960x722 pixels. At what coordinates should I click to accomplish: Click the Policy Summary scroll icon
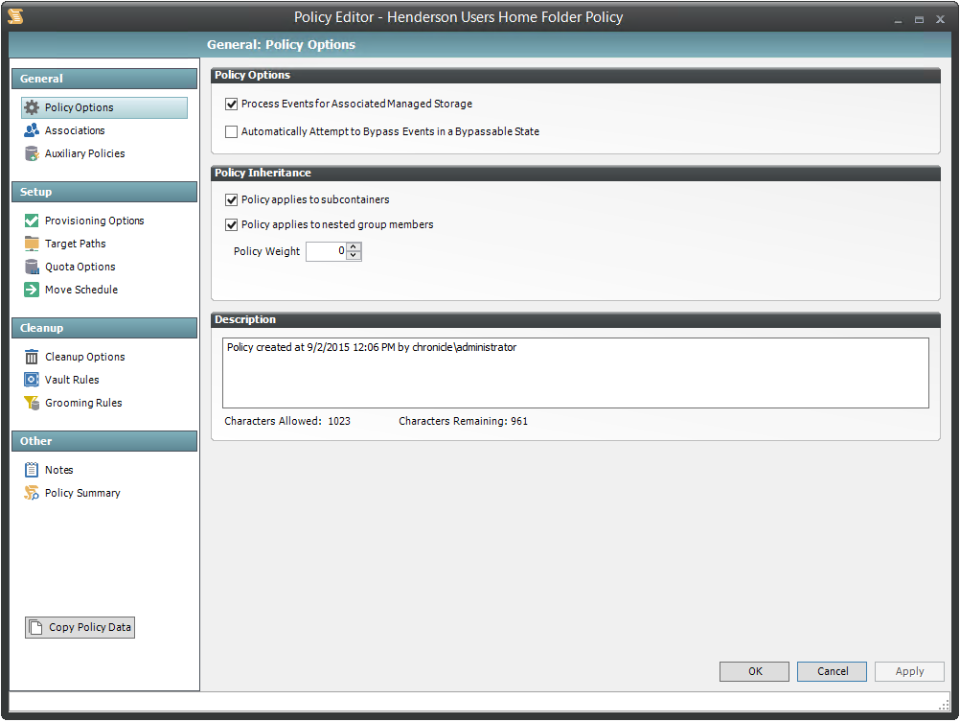coord(32,493)
